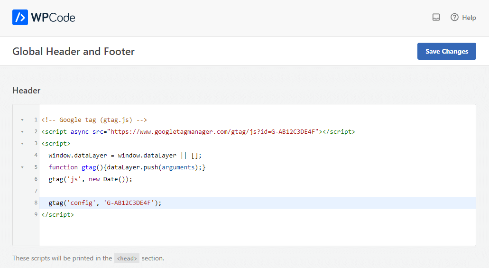
Task: Fold the script block at line 3
Action: [x=22, y=144]
